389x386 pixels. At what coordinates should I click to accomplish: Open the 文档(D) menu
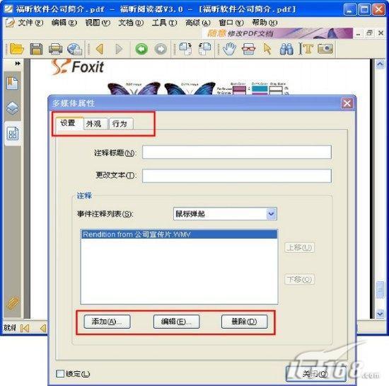tap(131, 23)
